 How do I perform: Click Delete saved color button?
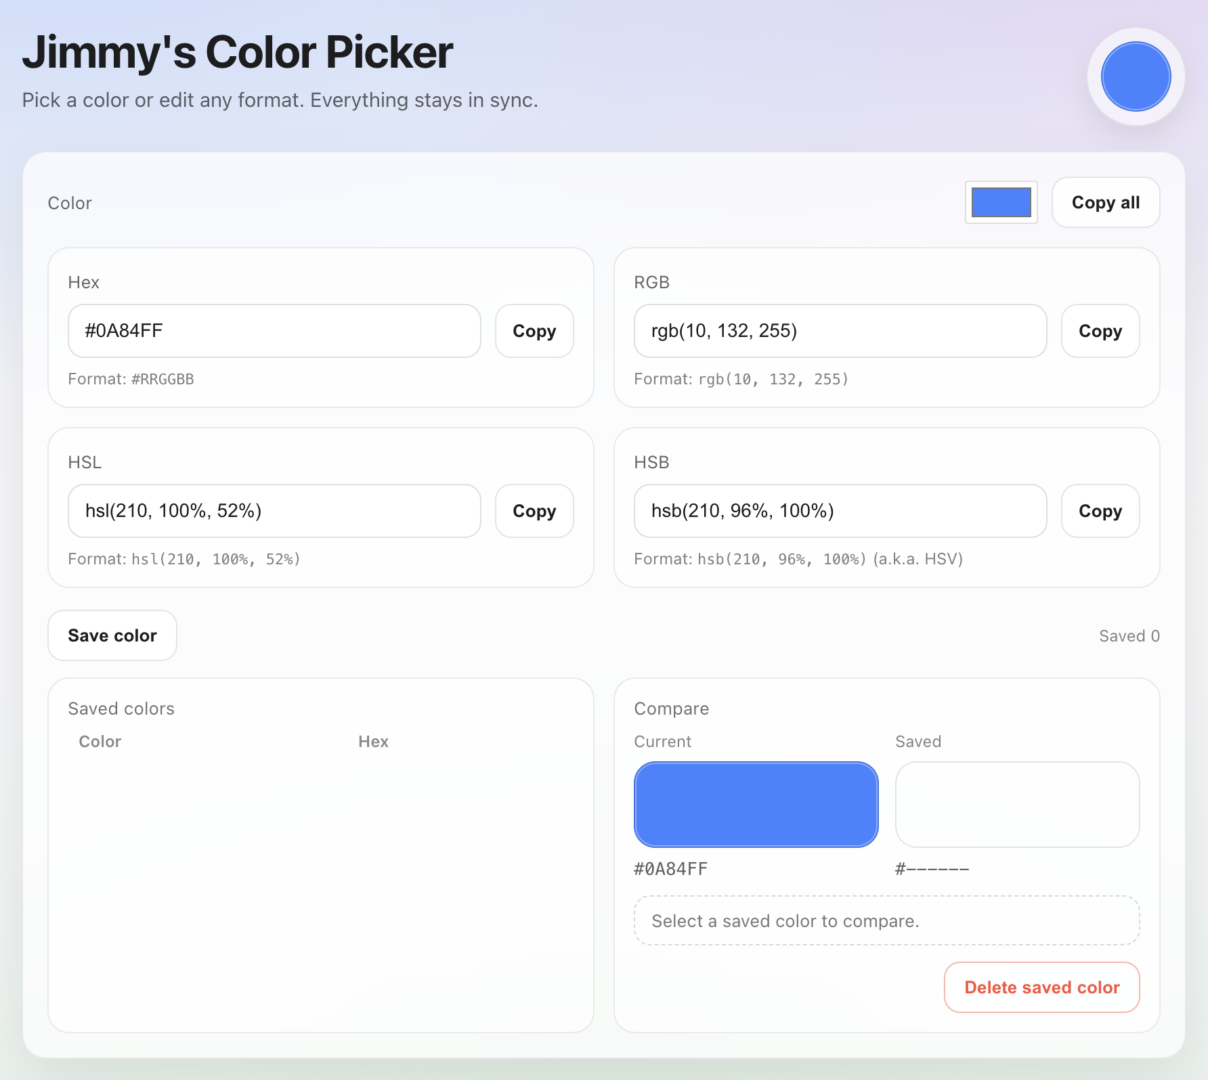1042,987
